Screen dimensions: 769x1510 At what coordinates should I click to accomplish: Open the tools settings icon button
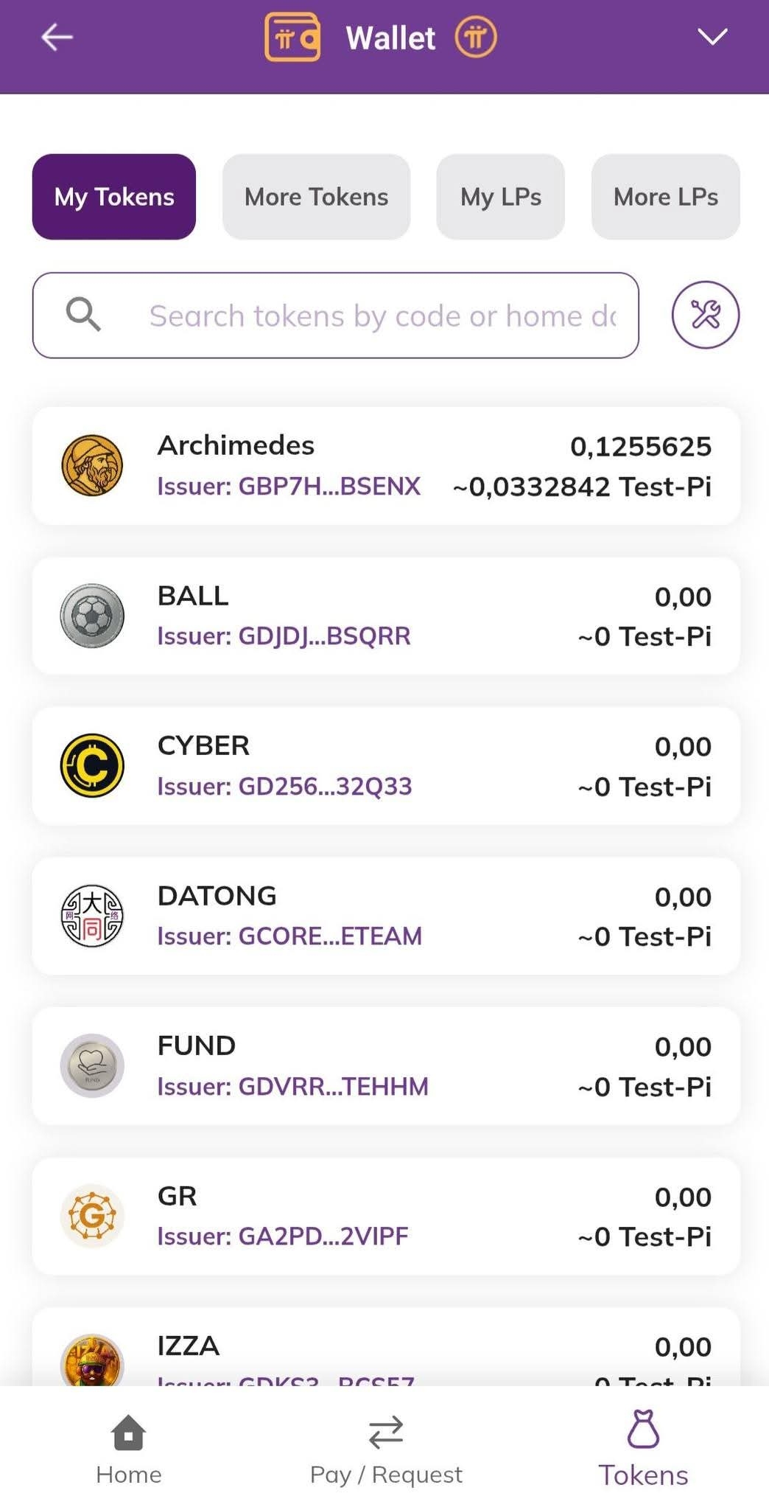[705, 315]
